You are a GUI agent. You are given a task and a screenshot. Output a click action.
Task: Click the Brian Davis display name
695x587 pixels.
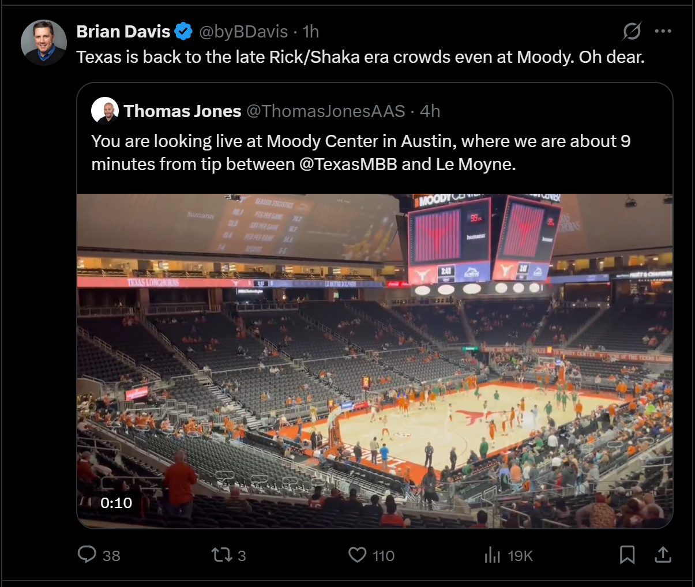[123, 32]
